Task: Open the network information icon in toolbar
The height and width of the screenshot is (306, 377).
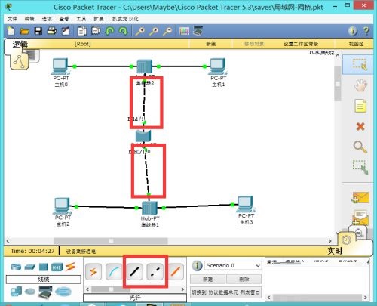Action: 352,31
